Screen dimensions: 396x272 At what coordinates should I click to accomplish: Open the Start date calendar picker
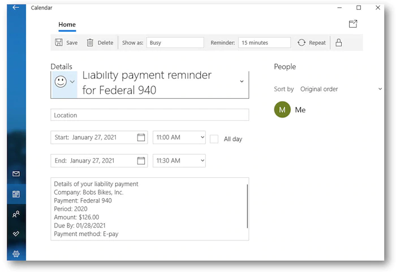tap(141, 138)
